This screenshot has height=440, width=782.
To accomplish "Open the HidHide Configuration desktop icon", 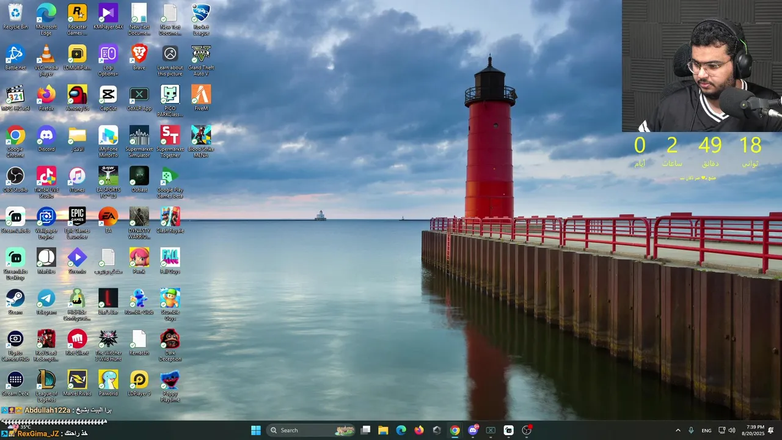I will [x=77, y=305].
